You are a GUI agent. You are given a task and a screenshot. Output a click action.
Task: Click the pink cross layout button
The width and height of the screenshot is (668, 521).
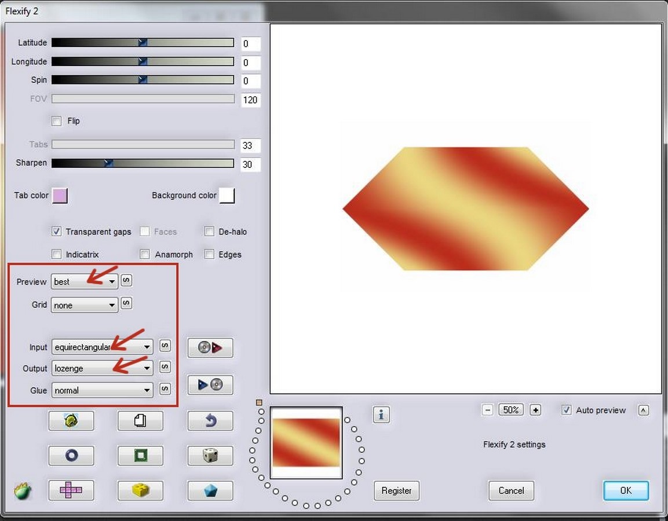71,490
